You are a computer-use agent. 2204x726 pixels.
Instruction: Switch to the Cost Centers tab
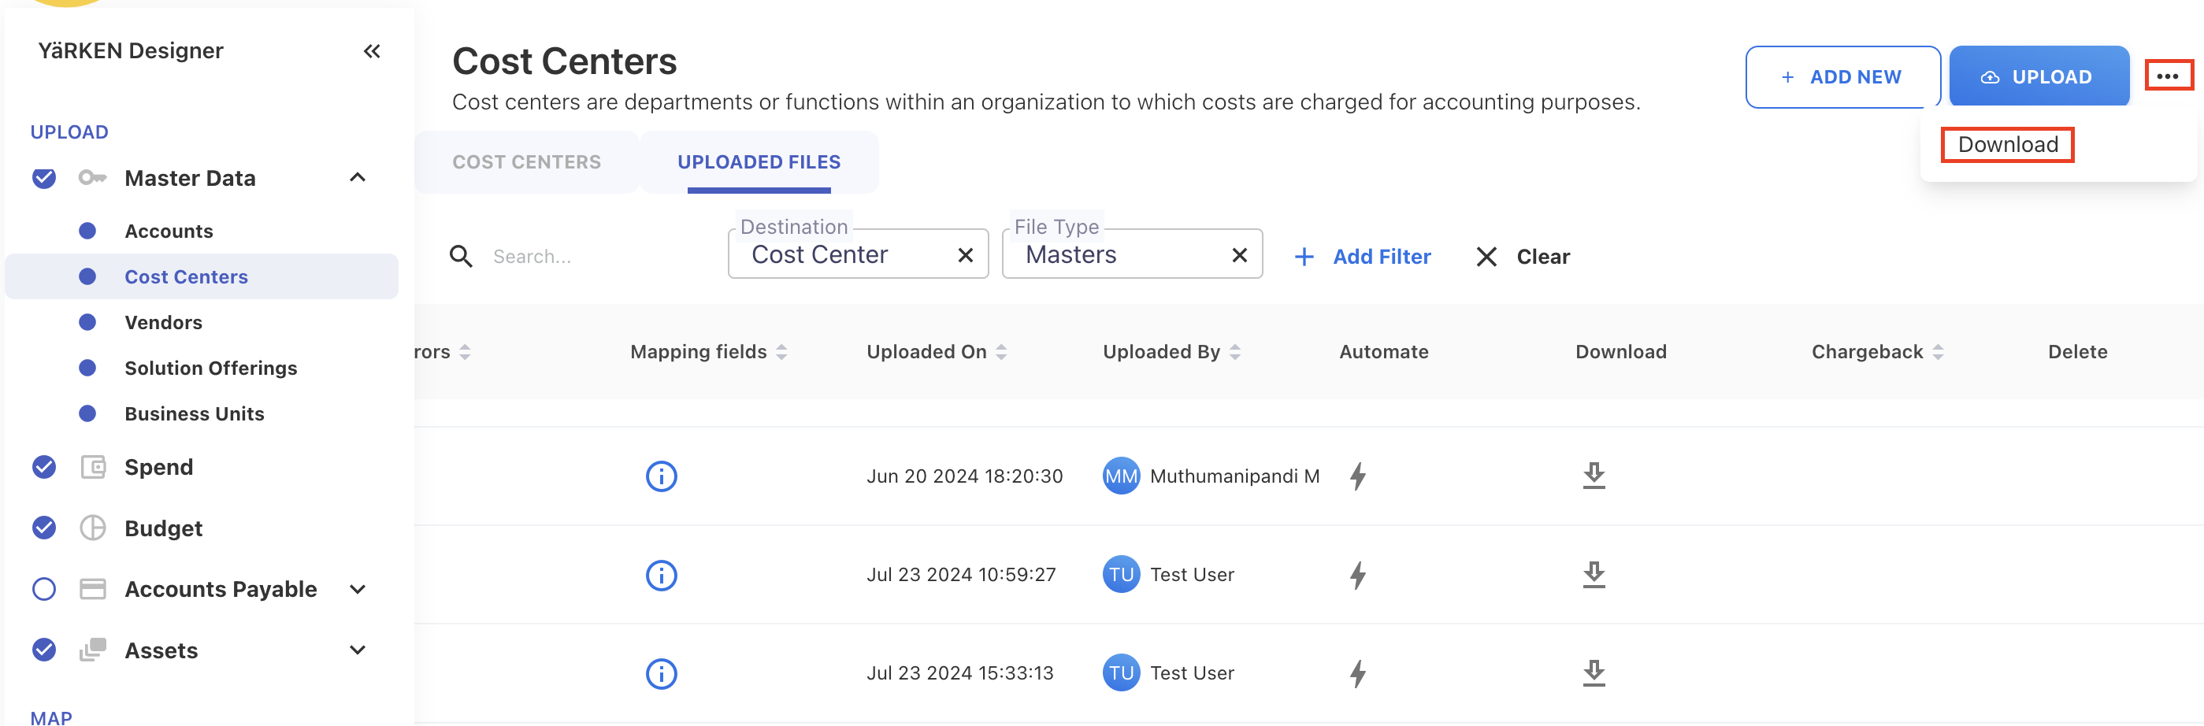click(526, 162)
